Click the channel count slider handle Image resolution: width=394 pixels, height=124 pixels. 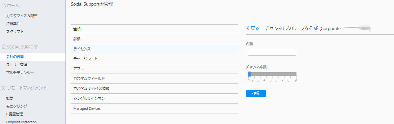point(250,74)
